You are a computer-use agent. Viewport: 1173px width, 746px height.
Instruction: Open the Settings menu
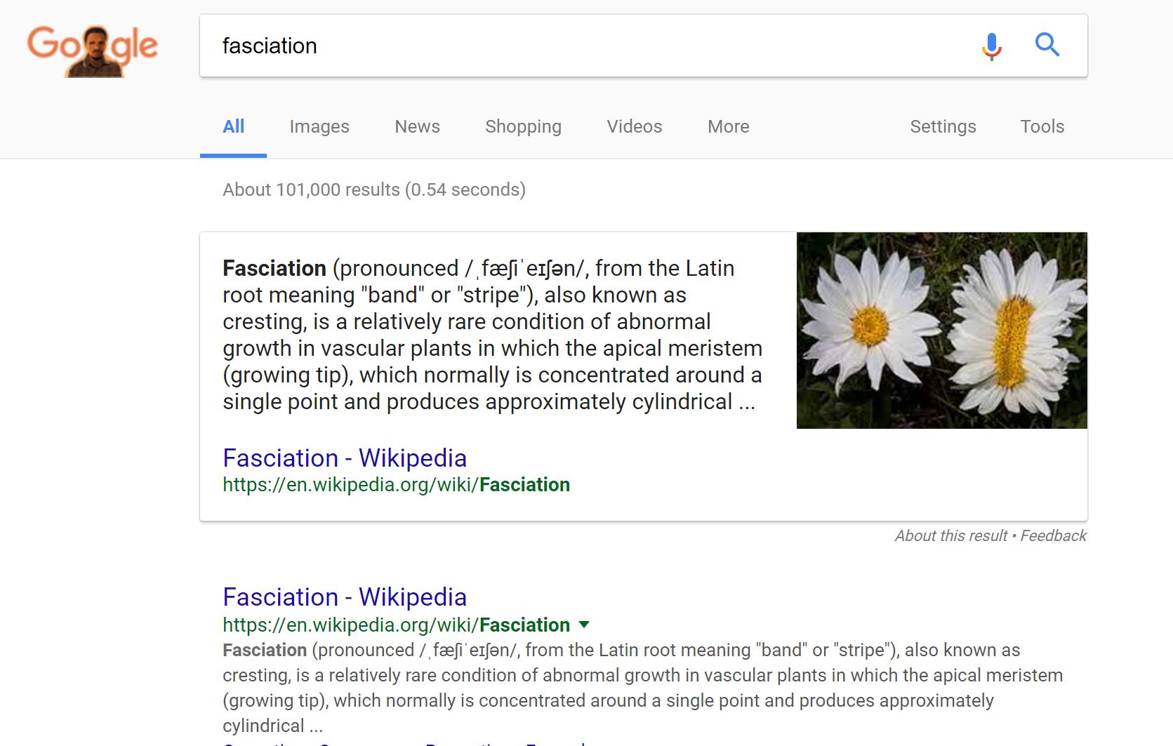point(943,127)
